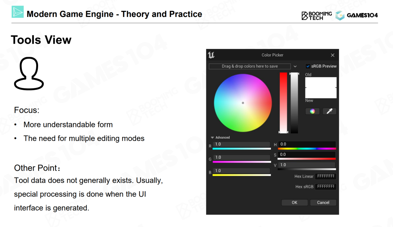Image resolution: width=393 pixels, height=227 pixels.
Task: Click the R channel value field
Action: 242,144
